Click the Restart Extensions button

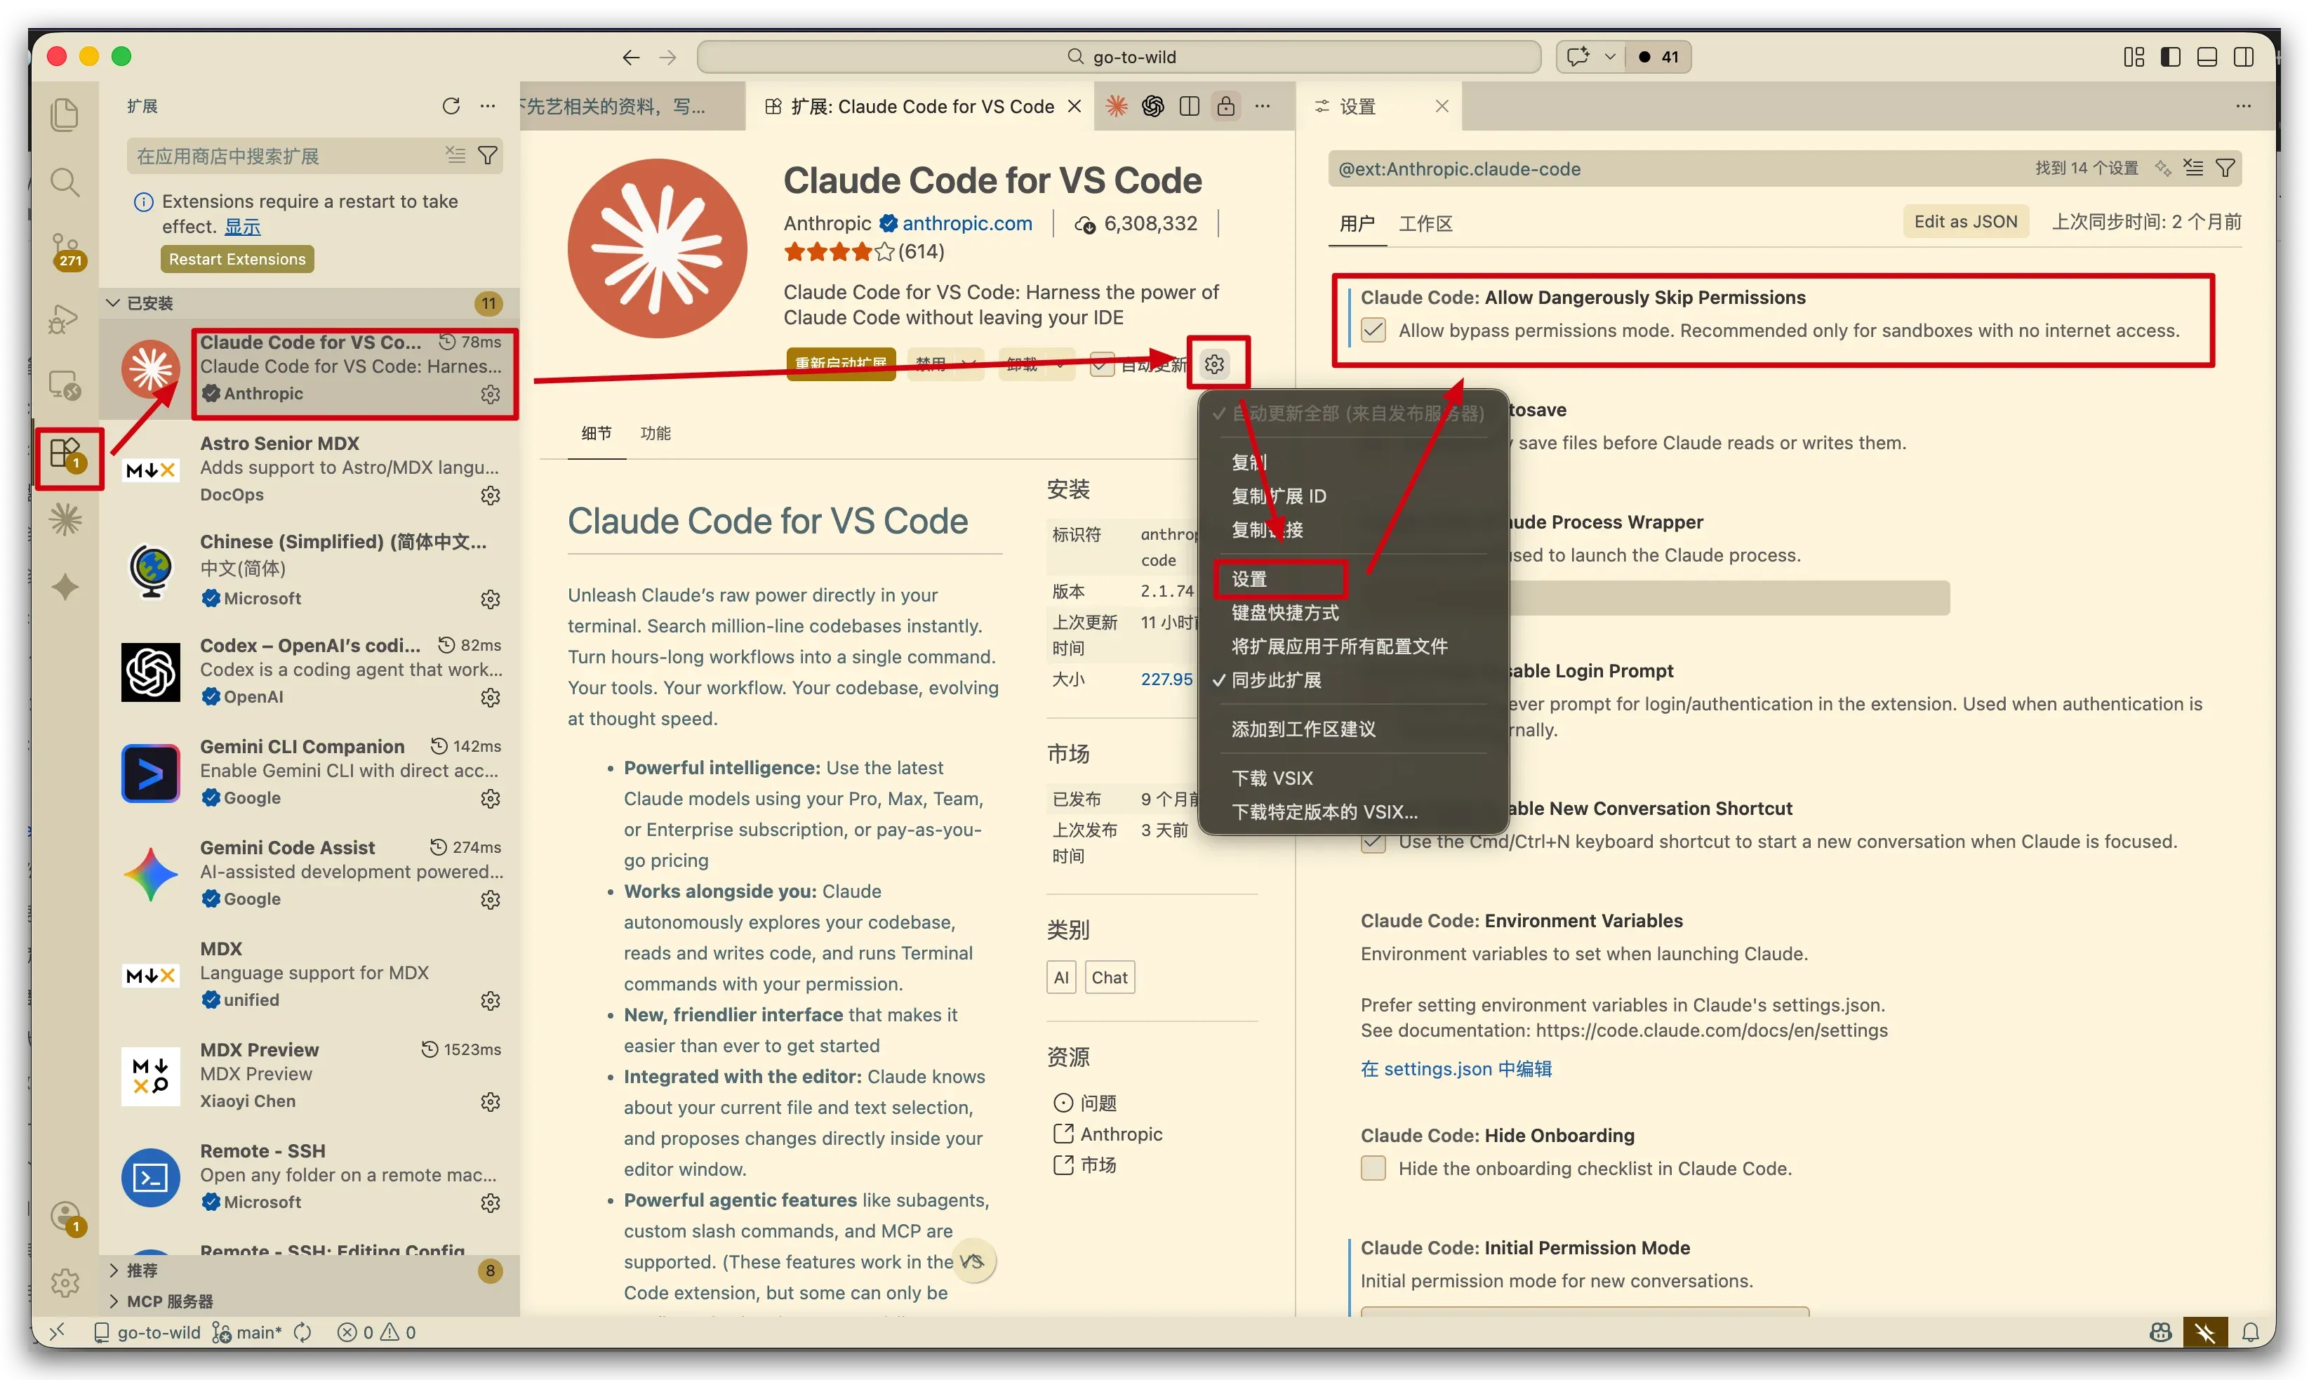coord(237,260)
